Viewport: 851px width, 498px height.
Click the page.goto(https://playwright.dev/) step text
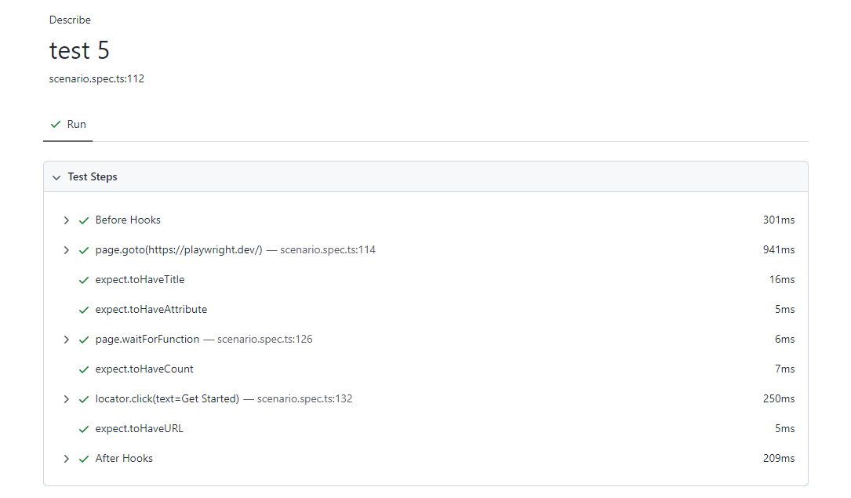[x=179, y=249]
